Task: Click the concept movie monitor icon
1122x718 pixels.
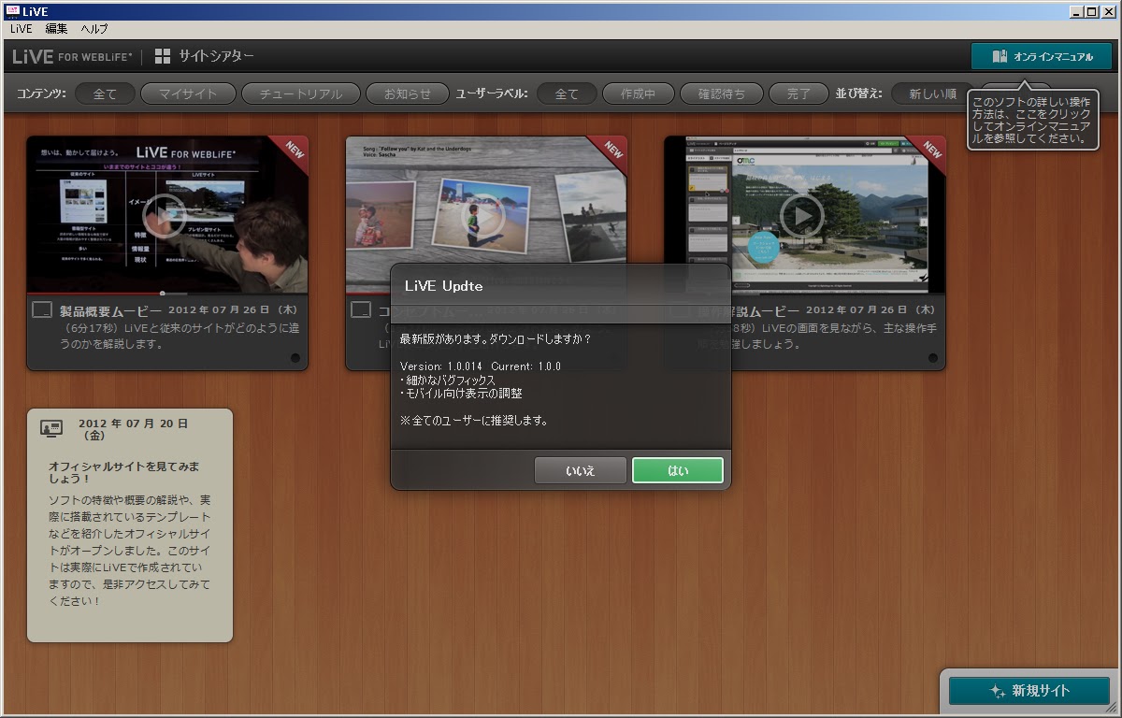Action: pos(361,310)
